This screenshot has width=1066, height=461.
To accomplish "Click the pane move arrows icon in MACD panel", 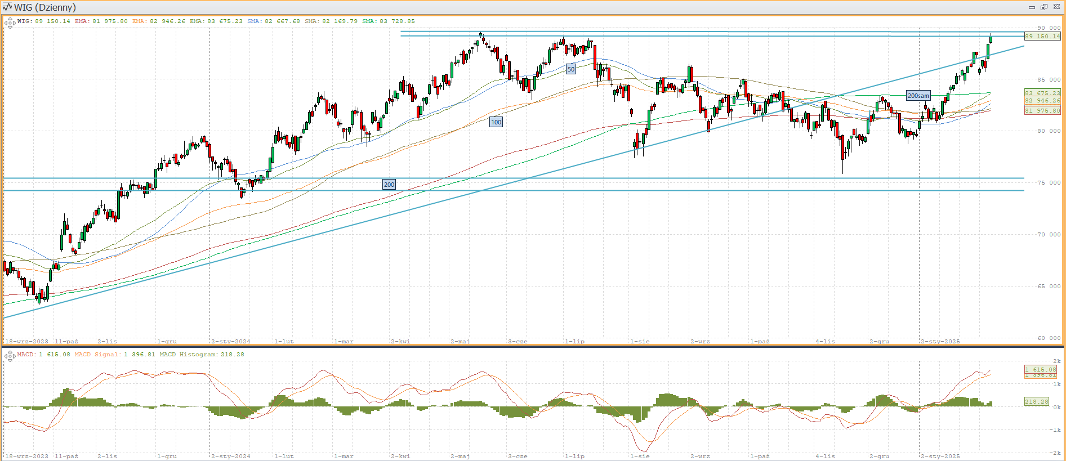I will 9,356.
